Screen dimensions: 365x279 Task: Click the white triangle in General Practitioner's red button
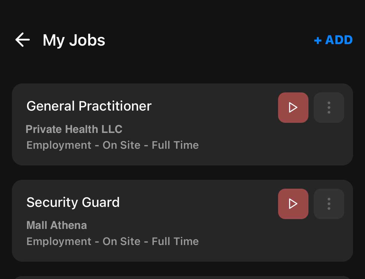(x=293, y=108)
